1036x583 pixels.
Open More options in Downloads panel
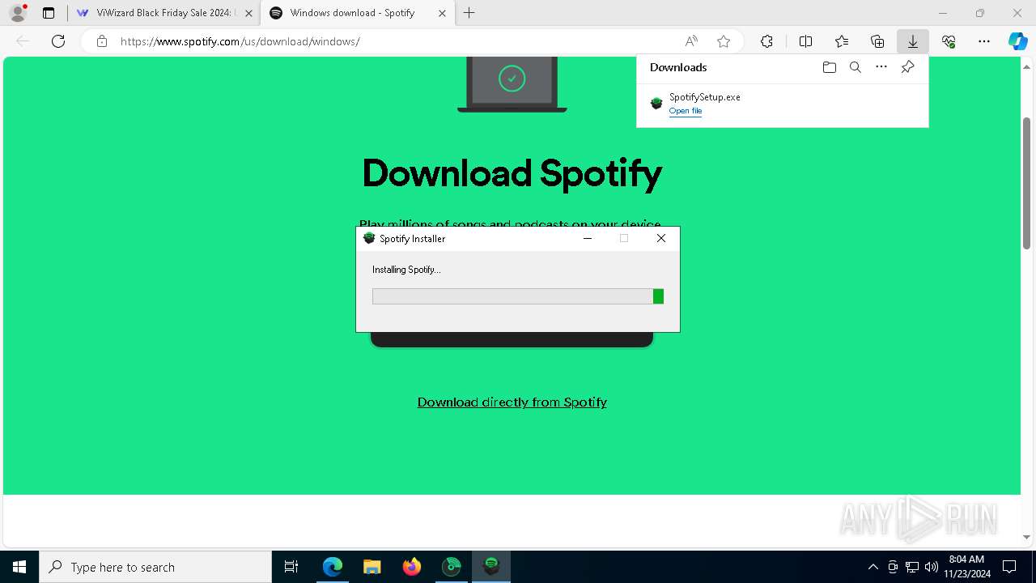[x=881, y=67]
